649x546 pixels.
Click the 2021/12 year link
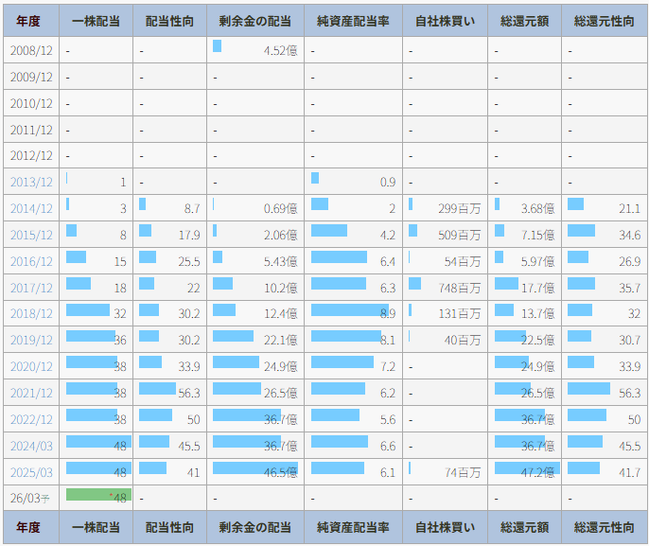point(31,393)
